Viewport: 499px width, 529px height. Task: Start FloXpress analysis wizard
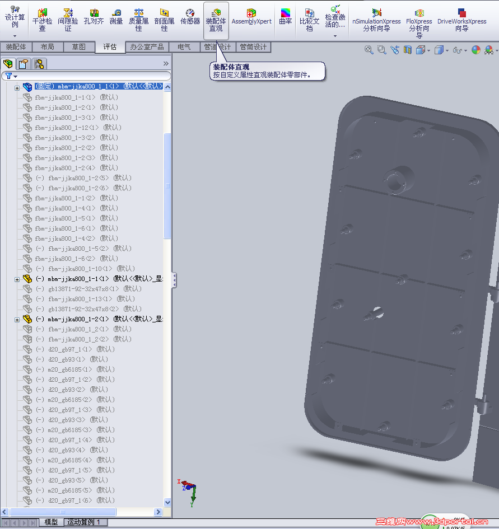pyautogui.click(x=419, y=23)
